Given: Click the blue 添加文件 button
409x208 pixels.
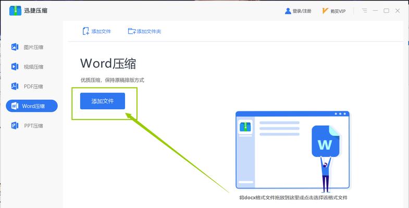Looking at the screenshot, I should (103, 101).
